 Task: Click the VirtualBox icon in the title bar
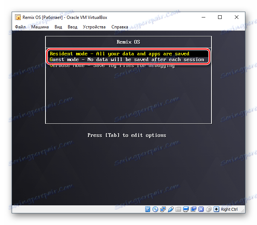click(18, 17)
